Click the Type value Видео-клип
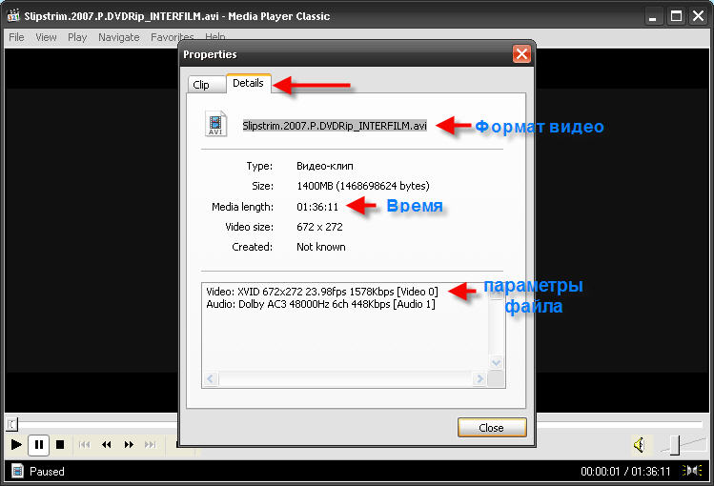Image resolution: width=714 pixels, height=486 pixels. point(325,166)
